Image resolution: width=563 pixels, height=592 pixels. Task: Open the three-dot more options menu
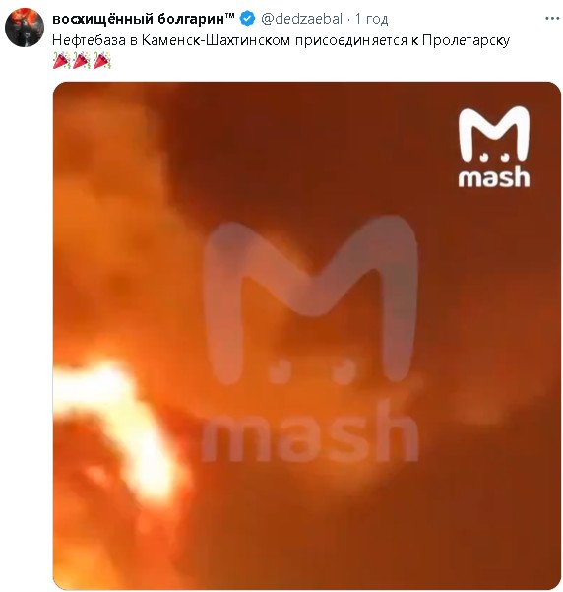[x=551, y=19]
